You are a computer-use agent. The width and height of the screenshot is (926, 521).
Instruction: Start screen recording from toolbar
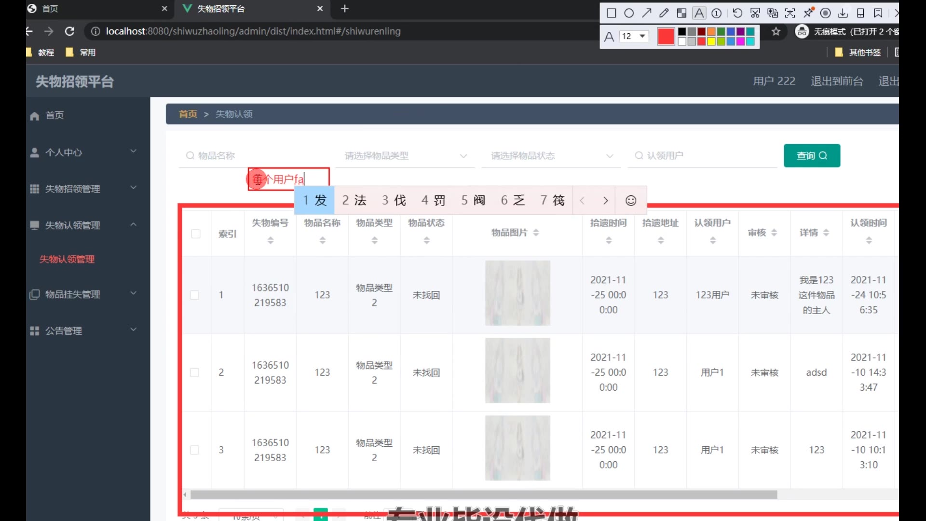pos(826,13)
